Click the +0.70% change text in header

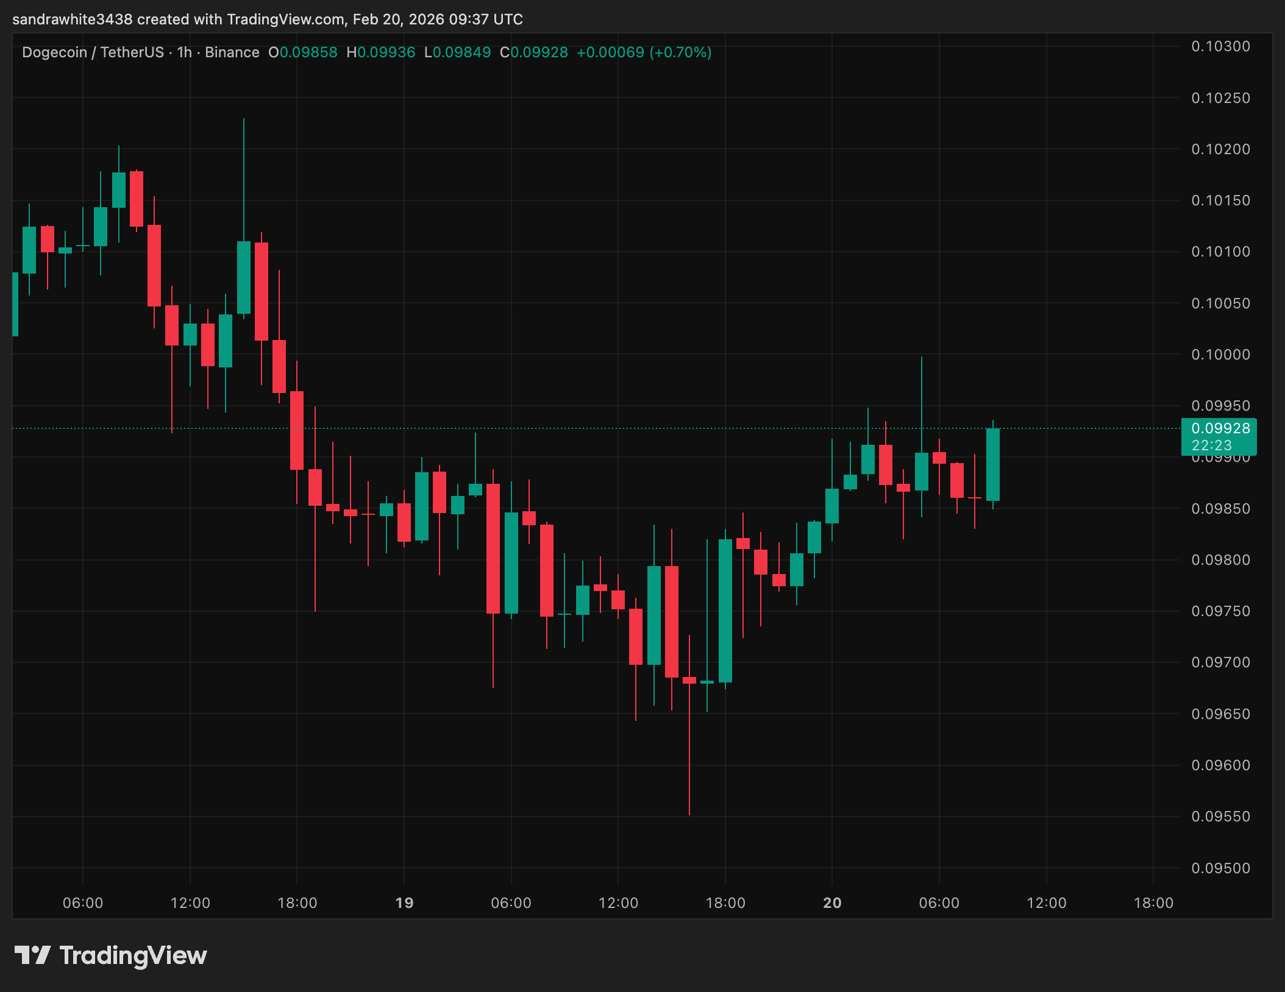[680, 52]
